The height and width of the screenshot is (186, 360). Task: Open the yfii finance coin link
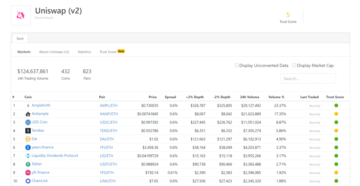41,172
